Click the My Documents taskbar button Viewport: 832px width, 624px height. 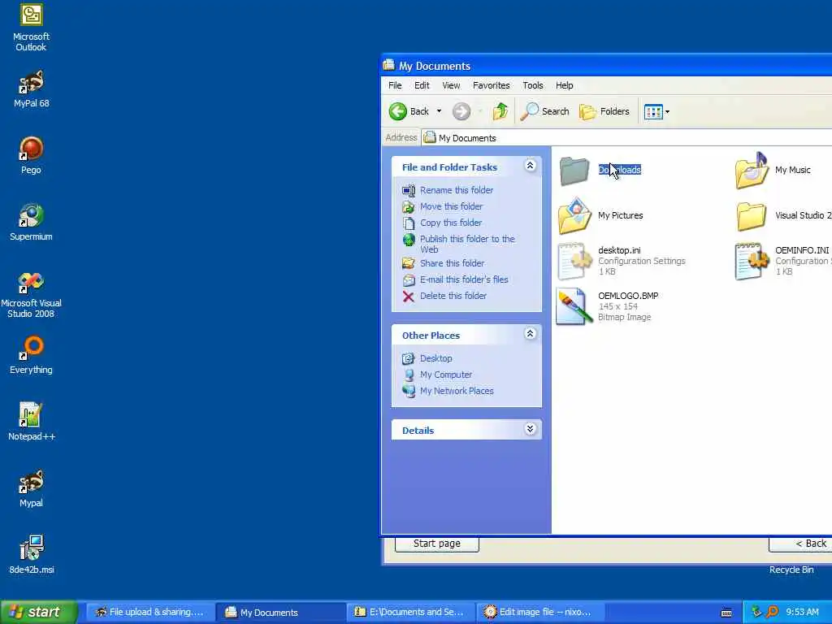[x=280, y=613]
